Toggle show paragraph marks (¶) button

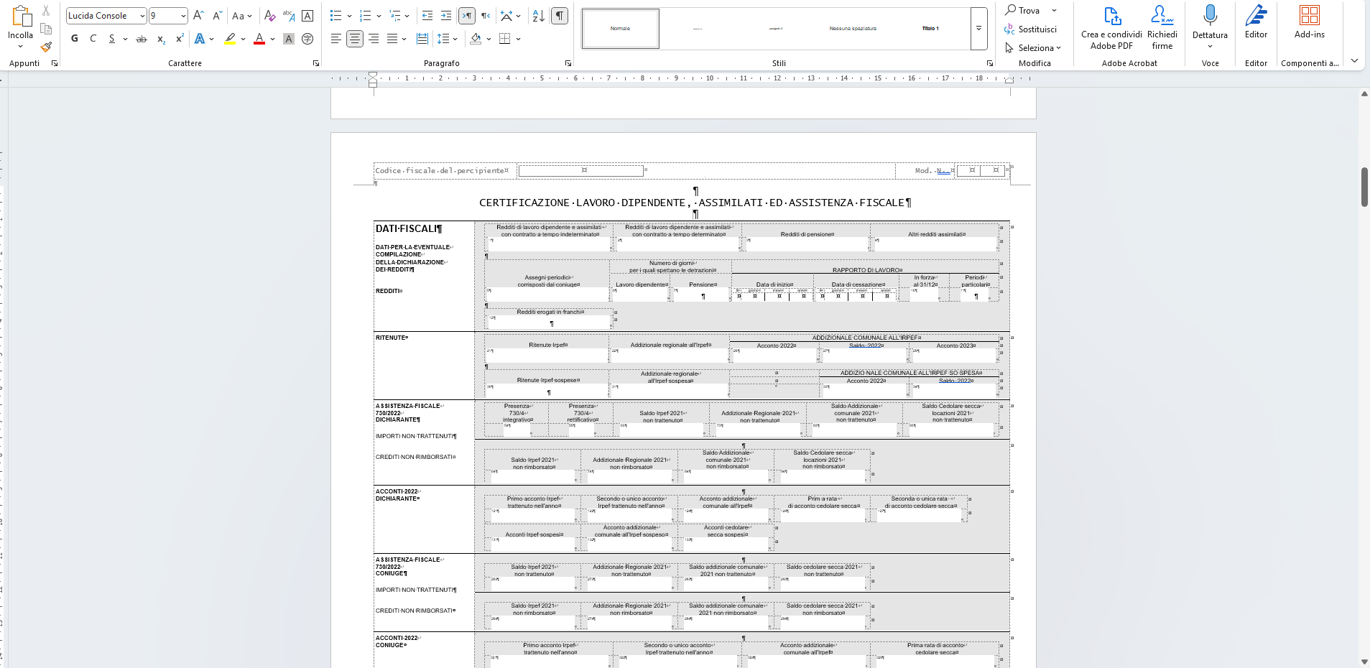pyautogui.click(x=560, y=16)
